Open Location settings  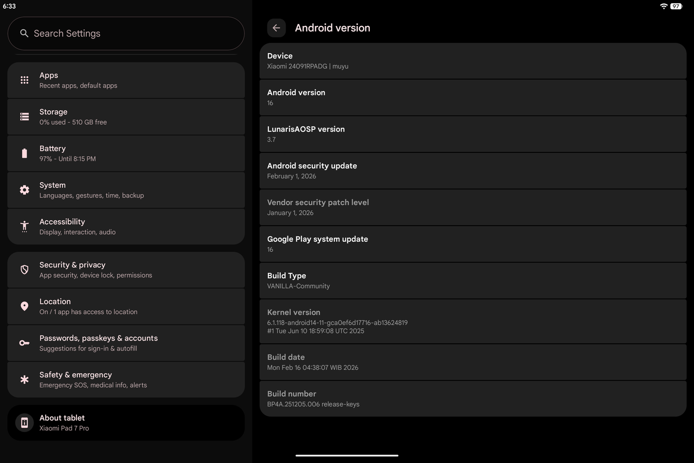click(x=126, y=306)
